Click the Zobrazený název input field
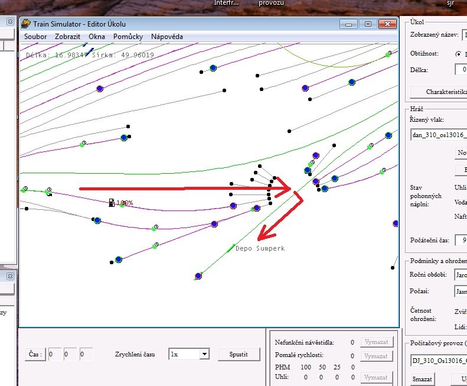The width and height of the screenshot is (467, 386). tap(464, 35)
